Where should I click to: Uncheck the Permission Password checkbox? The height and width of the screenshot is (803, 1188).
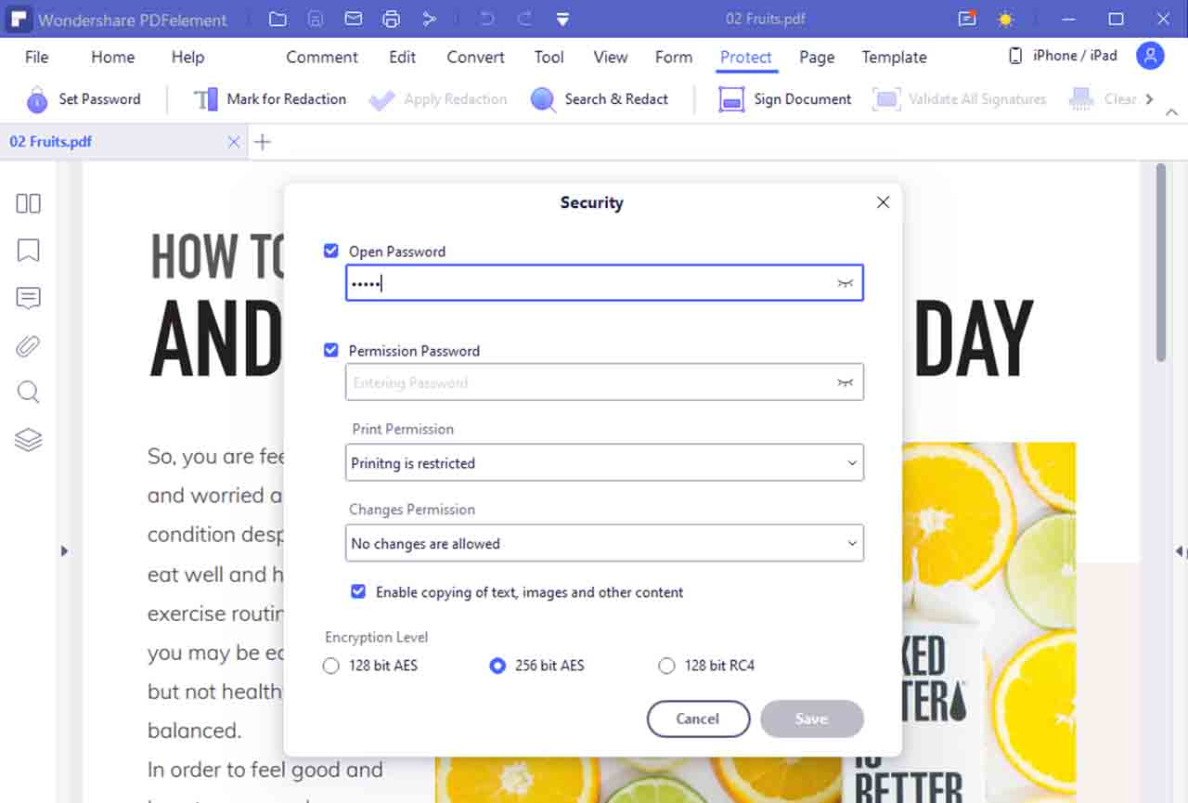pos(330,350)
